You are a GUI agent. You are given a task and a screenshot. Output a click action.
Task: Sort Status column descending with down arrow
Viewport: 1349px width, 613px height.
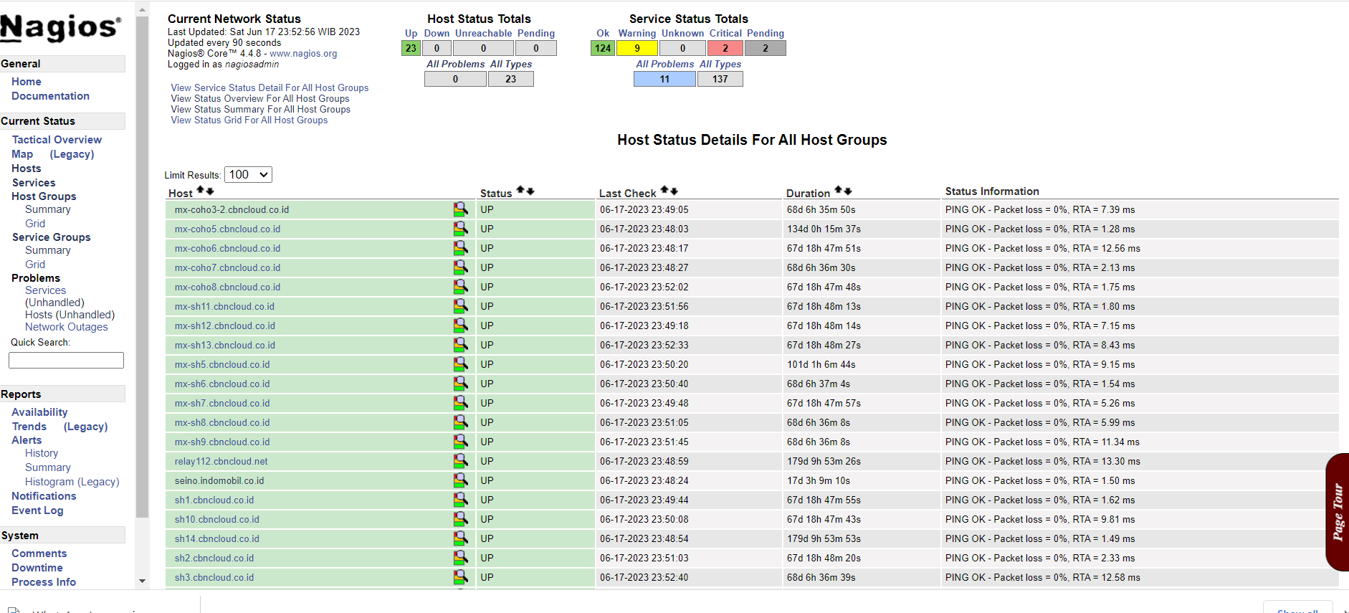(530, 191)
